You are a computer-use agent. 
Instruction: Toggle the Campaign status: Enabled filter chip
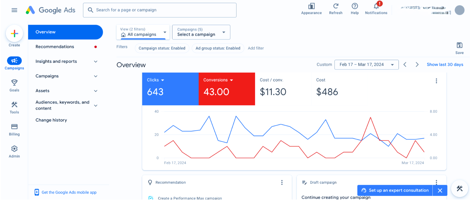point(162,48)
